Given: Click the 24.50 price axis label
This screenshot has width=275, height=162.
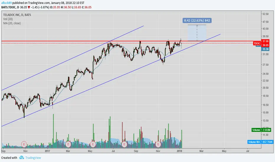Looking at the screenshot, I should (265, 74).
